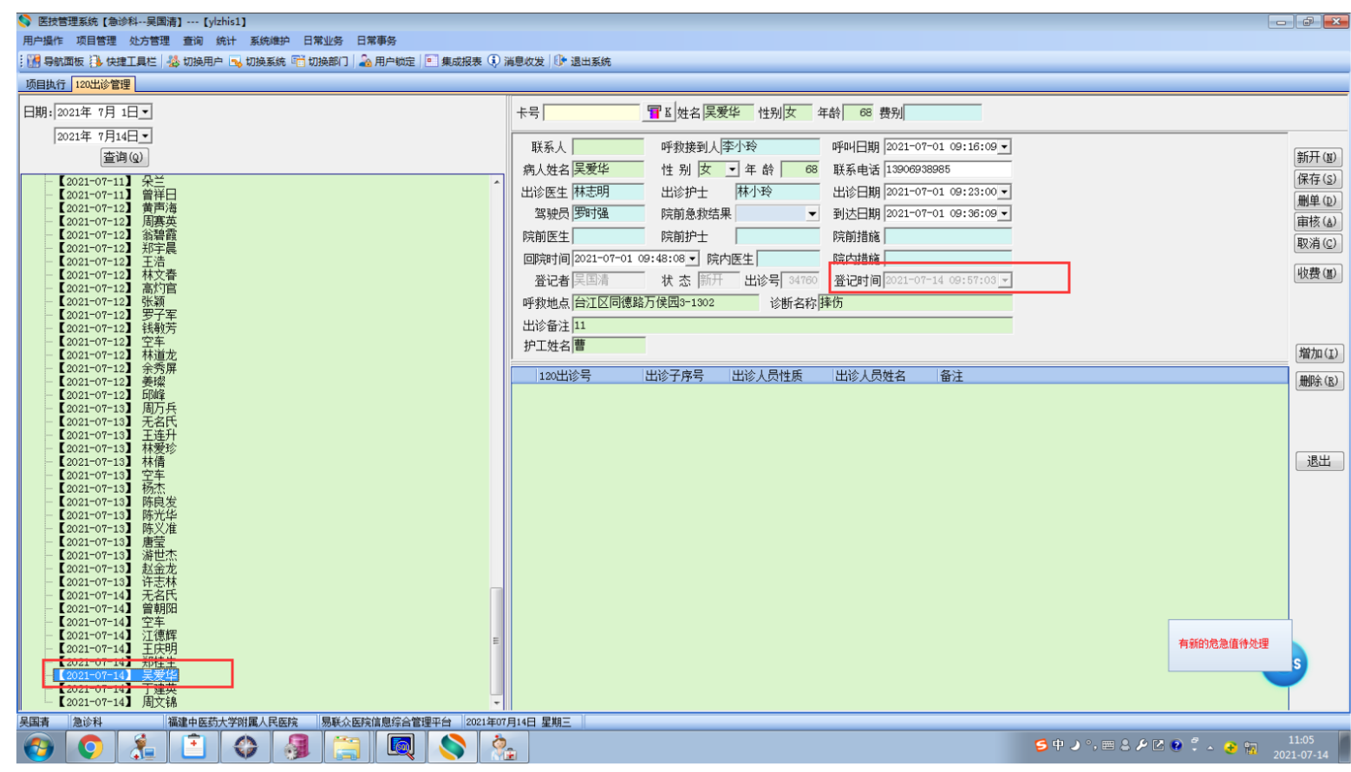Click the floating blue S assistant icon
The width and height of the screenshot is (1351, 772).
point(1296,664)
